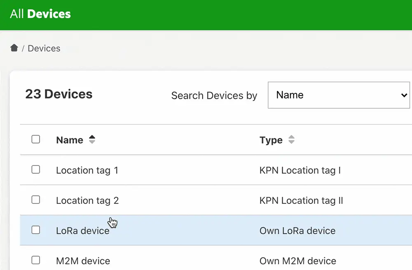Tick the LoRa device checkbox
The image size is (412, 270).
pyautogui.click(x=36, y=230)
